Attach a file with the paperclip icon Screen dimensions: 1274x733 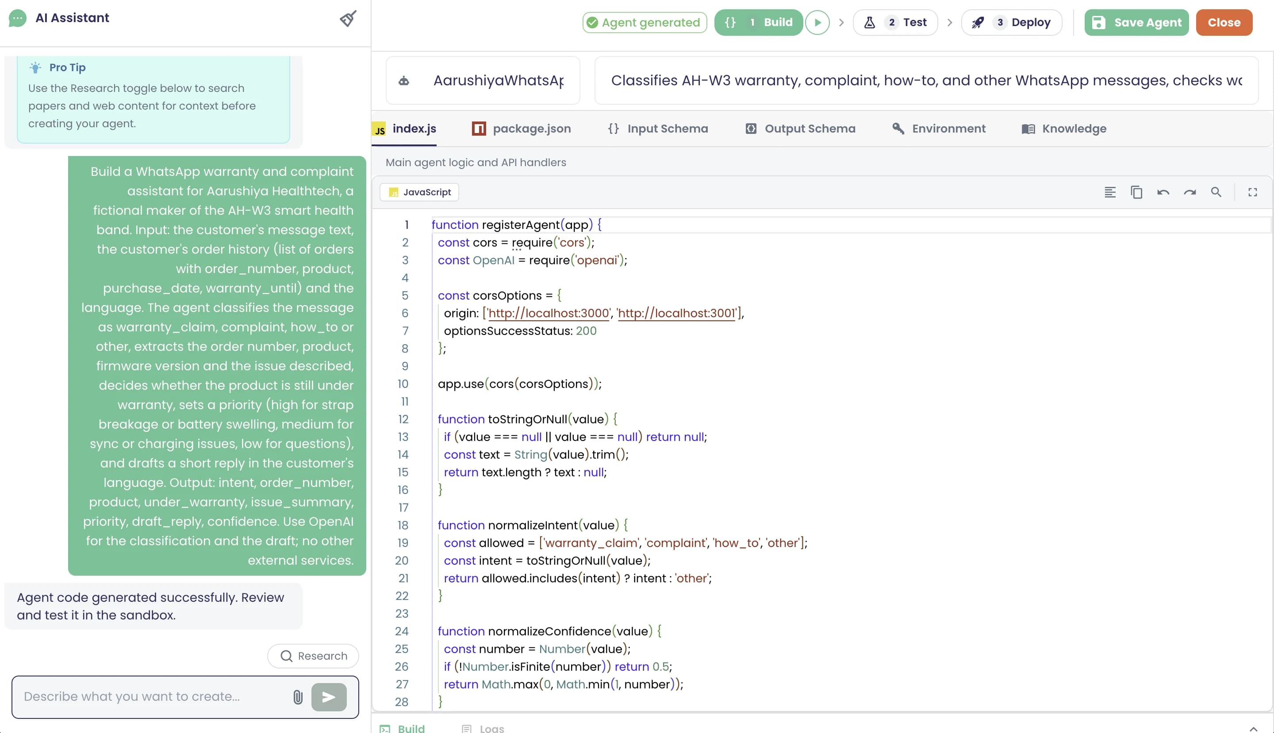pos(298,697)
